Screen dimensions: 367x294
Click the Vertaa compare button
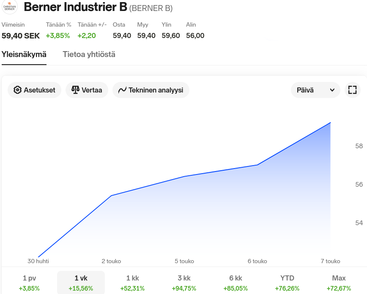point(87,90)
